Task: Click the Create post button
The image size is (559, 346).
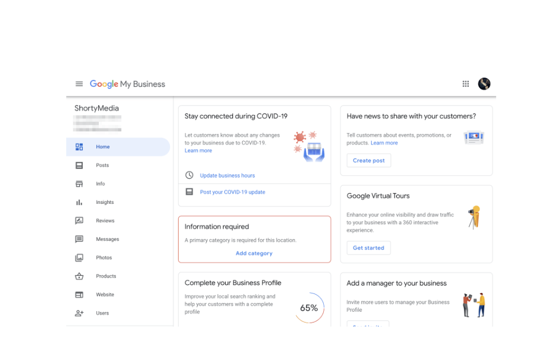Action: 369,160
